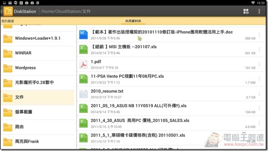Open 2011_4_30_ASUS 商用PC 價格 xls by name

coord(140,120)
